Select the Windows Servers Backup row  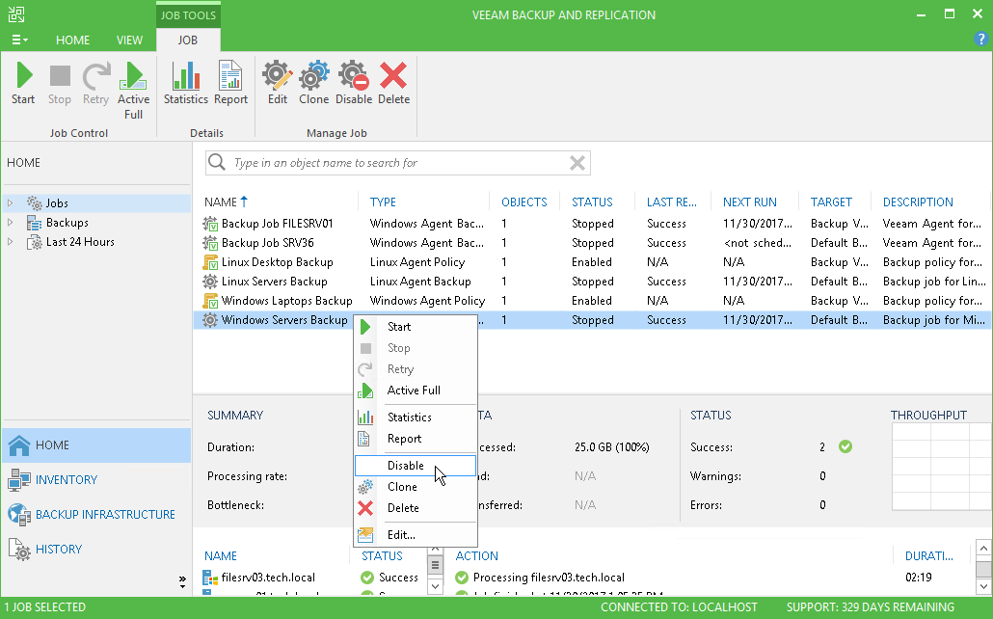point(592,320)
